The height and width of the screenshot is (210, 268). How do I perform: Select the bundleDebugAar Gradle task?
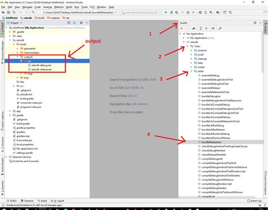211,97
